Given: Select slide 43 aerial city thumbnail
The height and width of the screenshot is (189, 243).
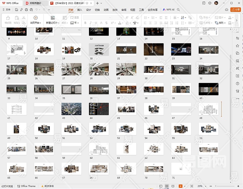Looking at the screenshot, I should click(71, 109).
